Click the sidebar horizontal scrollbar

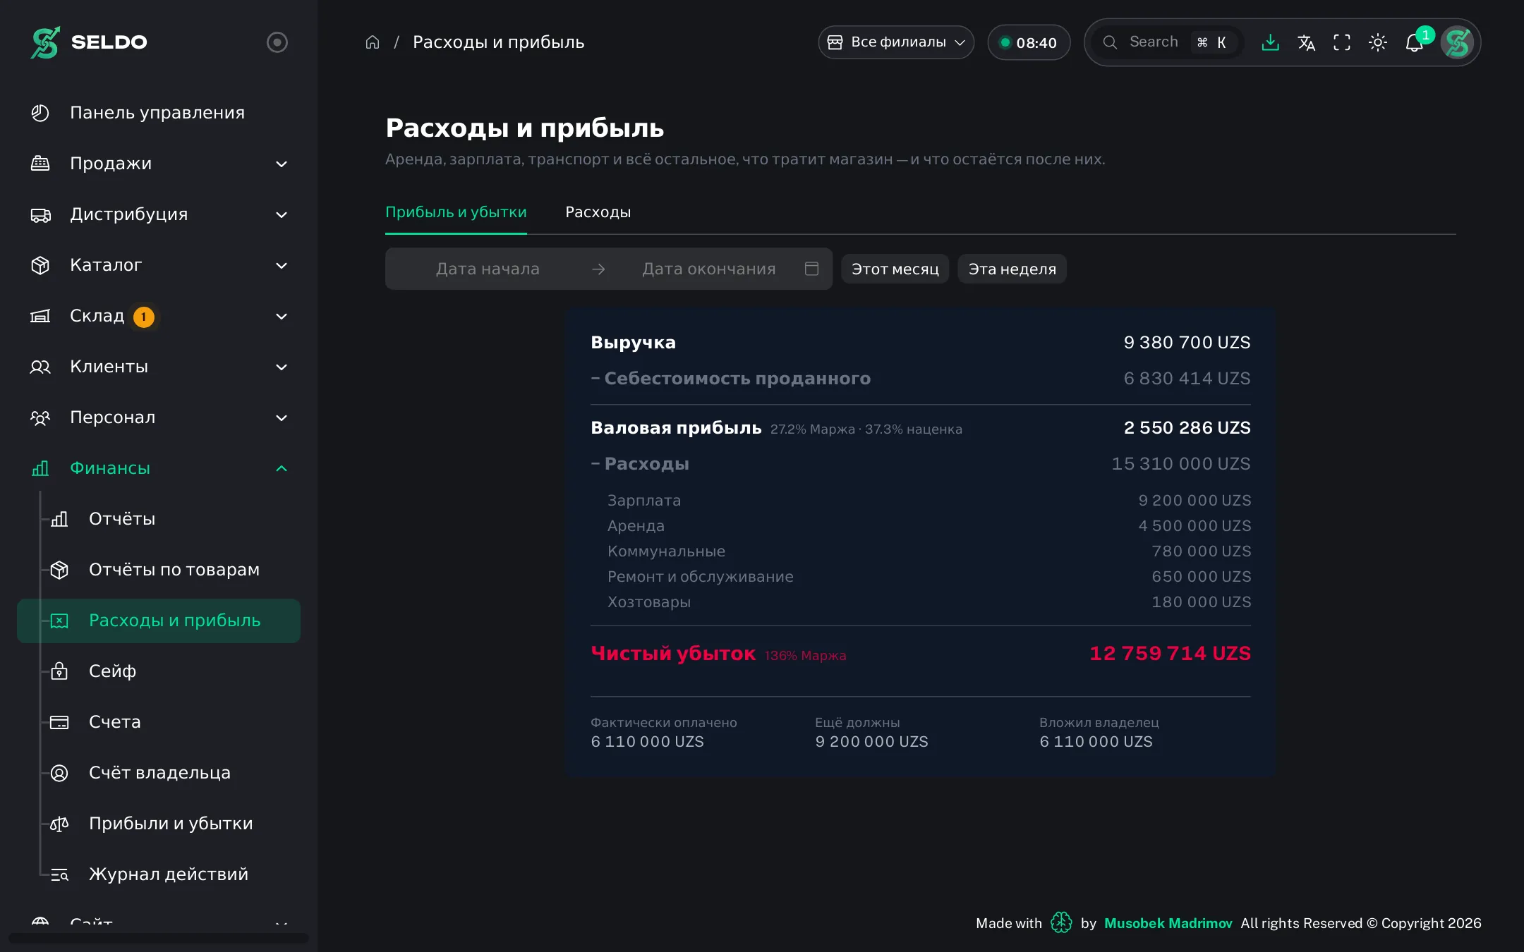159,938
